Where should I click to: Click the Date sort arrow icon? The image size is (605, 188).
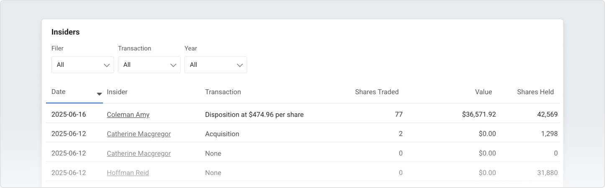click(100, 94)
